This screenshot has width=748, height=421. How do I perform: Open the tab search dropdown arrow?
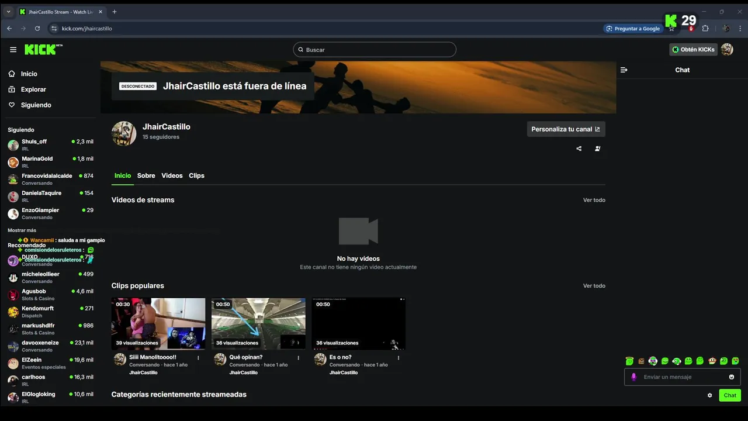pyautogui.click(x=8, y=12)
